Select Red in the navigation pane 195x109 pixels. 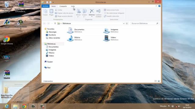pyautogui.click(x=49, y=68)
